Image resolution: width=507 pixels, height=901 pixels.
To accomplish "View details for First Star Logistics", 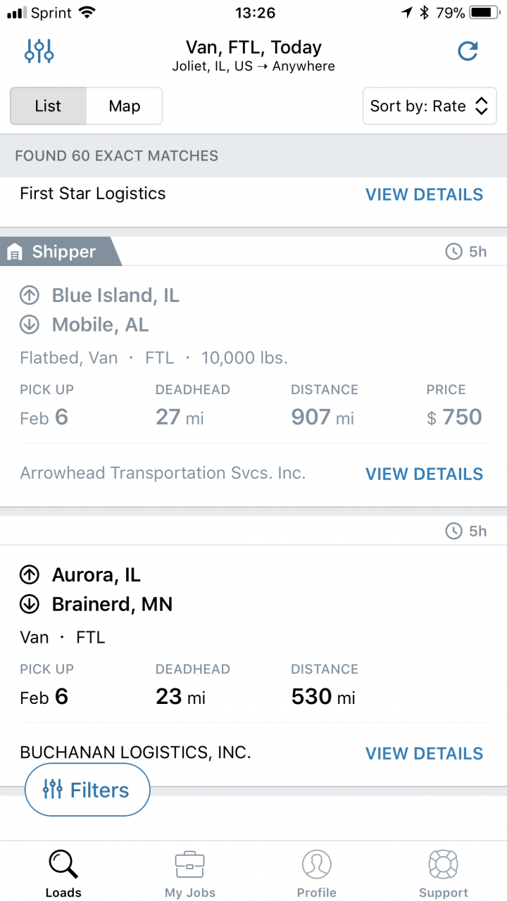I will pos(424,195).
